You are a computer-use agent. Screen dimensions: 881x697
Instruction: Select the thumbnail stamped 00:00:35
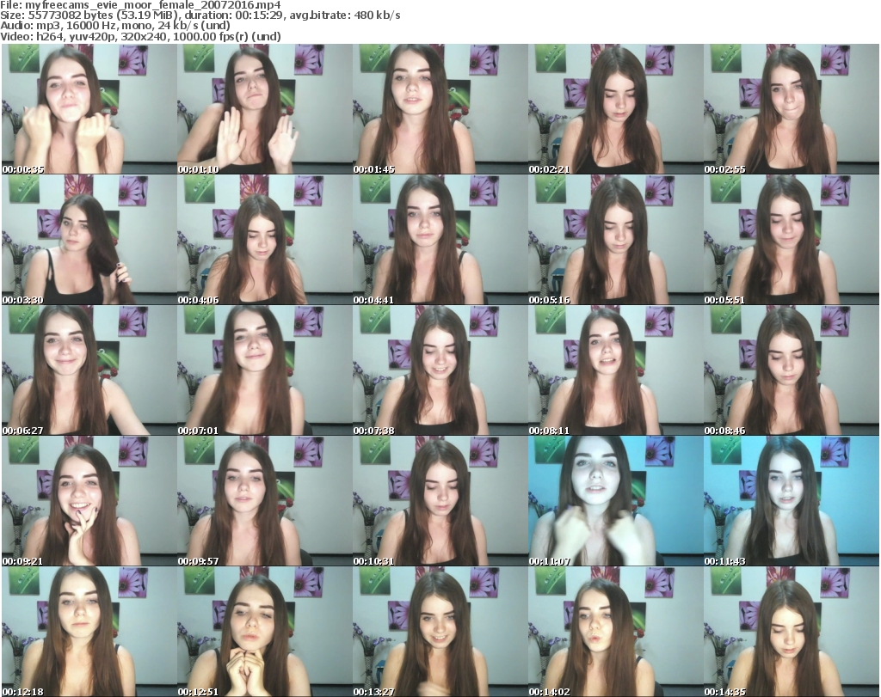(89, 109)
